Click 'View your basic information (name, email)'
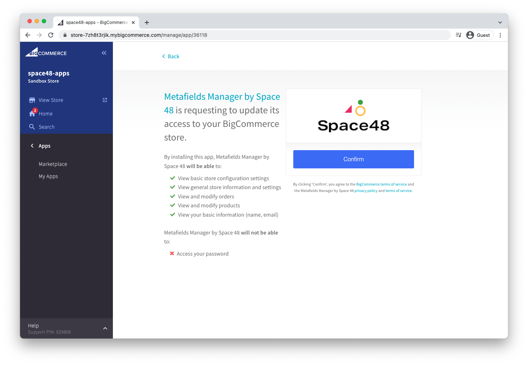The width and height of the screenshot is (528, 365). point(228,215)
